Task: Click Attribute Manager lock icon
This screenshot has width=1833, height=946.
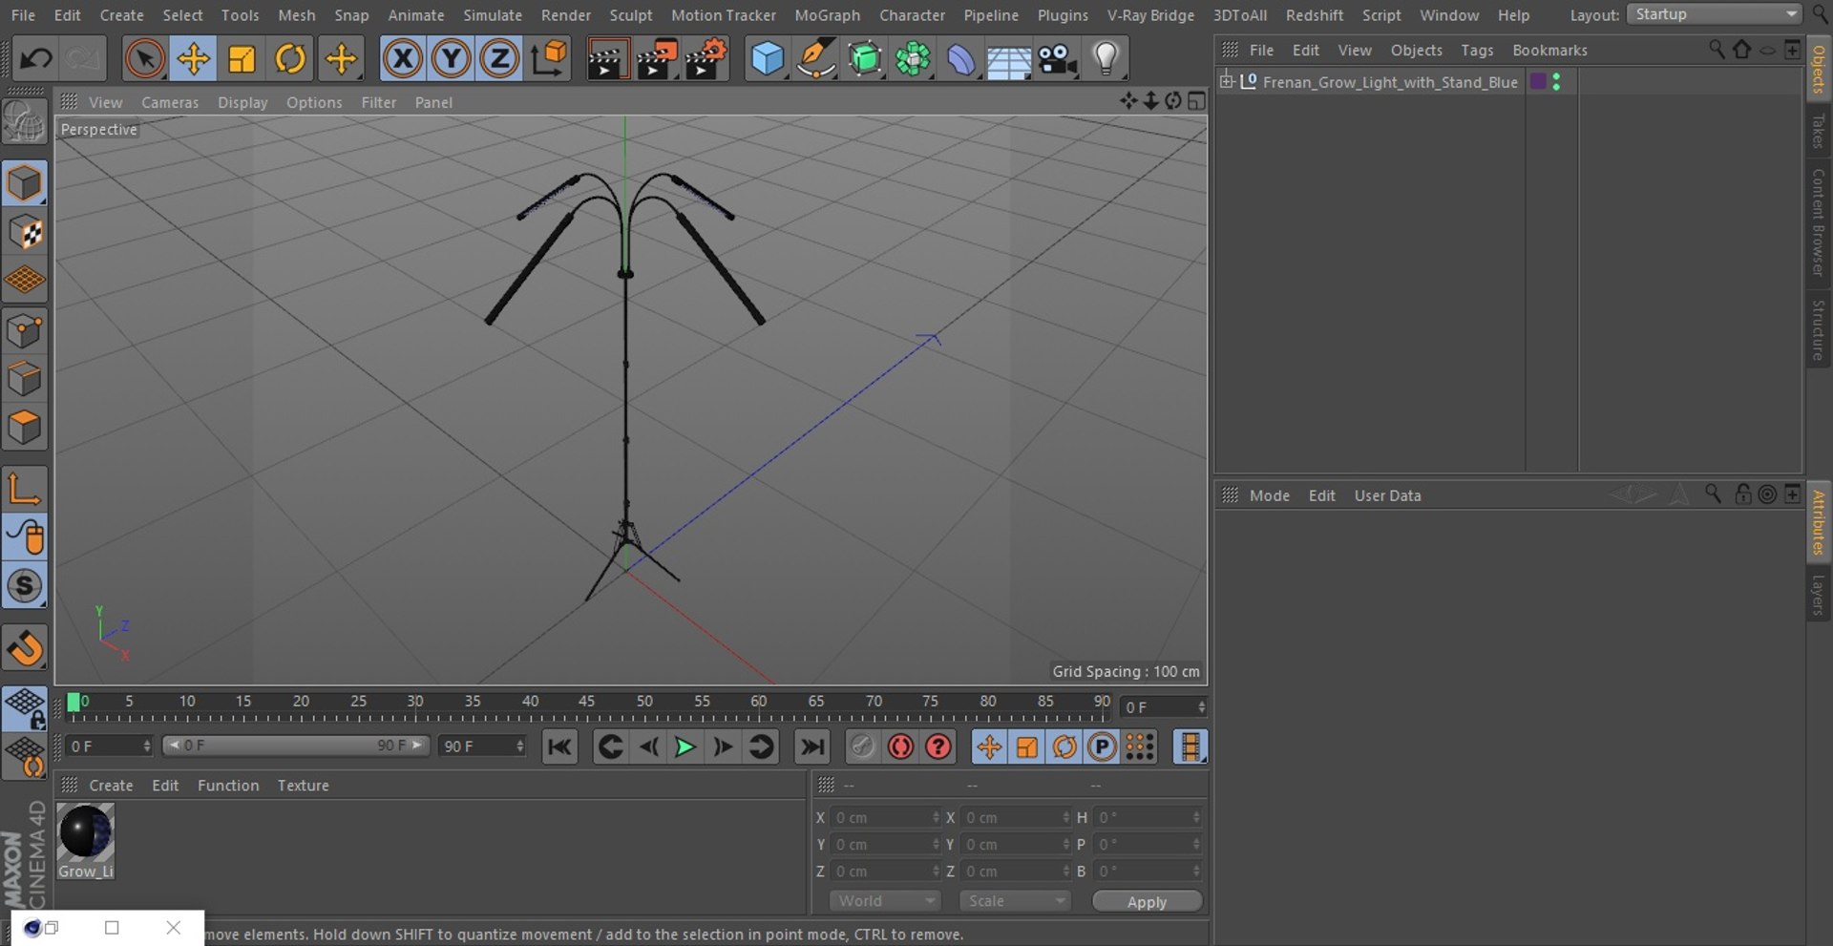Action: (x=1742, y=494)
